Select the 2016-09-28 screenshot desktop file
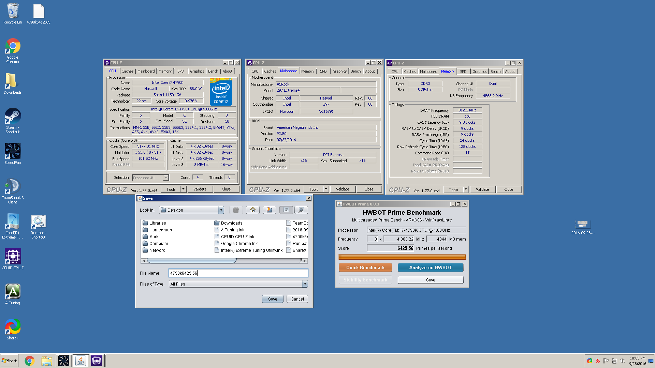 583,227
